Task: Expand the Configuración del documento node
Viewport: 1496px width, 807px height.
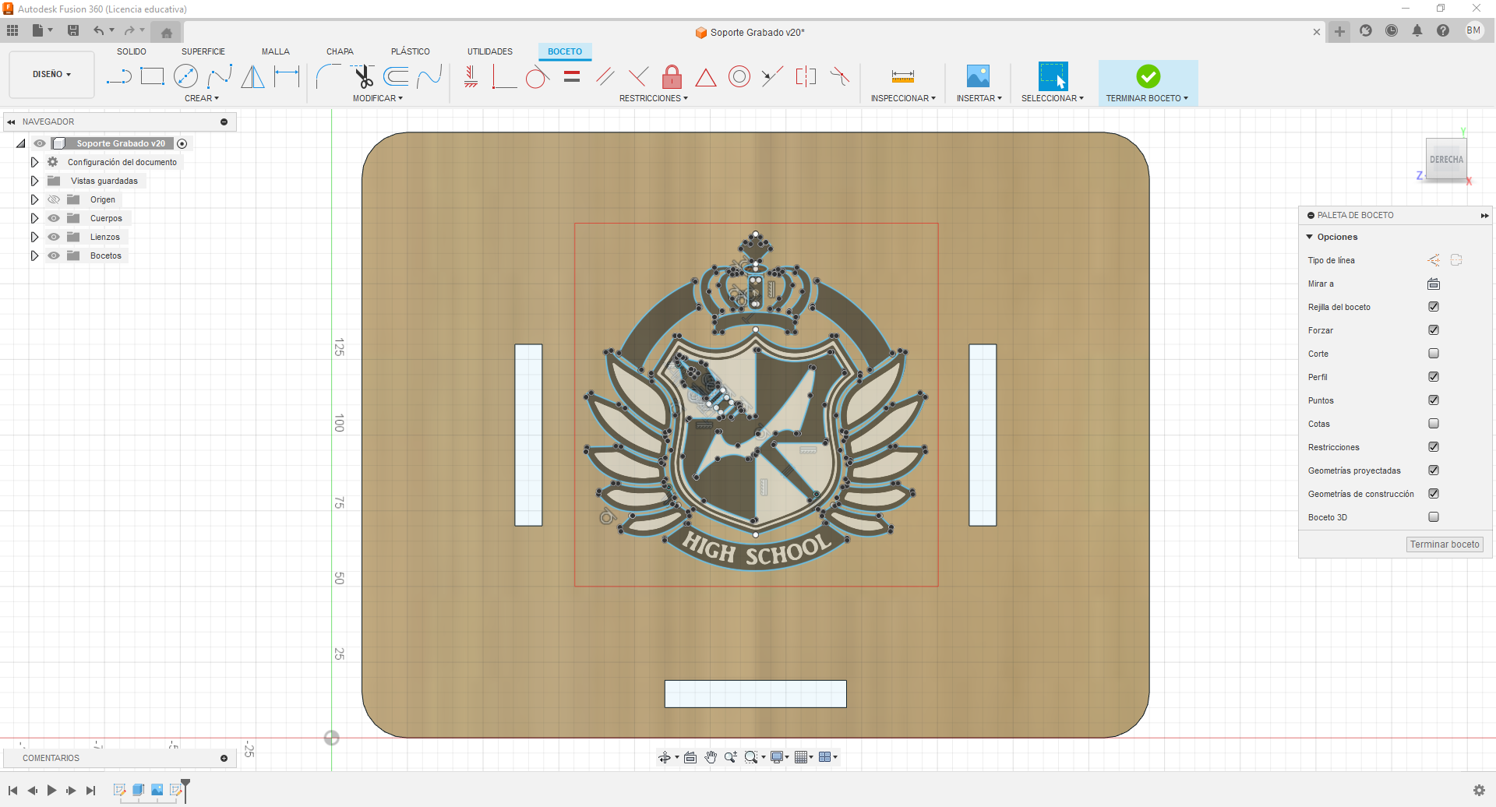Action: click(34, 162)
